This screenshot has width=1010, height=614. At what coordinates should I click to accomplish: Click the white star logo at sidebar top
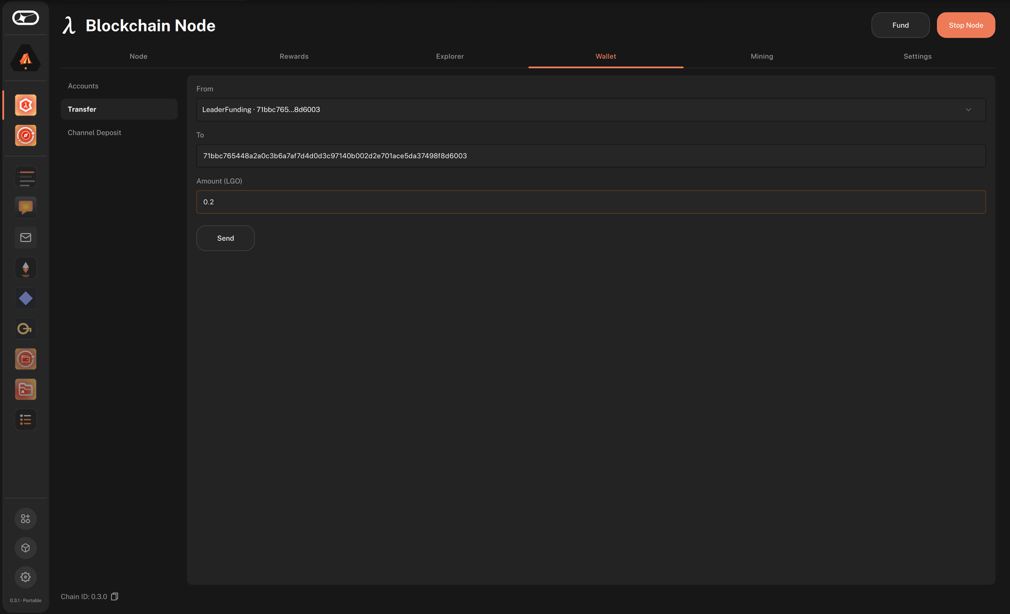tap(26, 18)
